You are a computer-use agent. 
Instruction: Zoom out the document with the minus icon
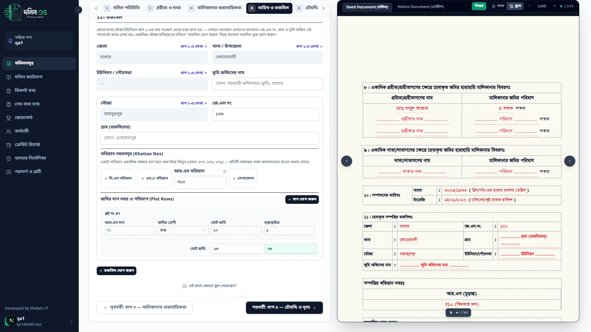point(529,6)
